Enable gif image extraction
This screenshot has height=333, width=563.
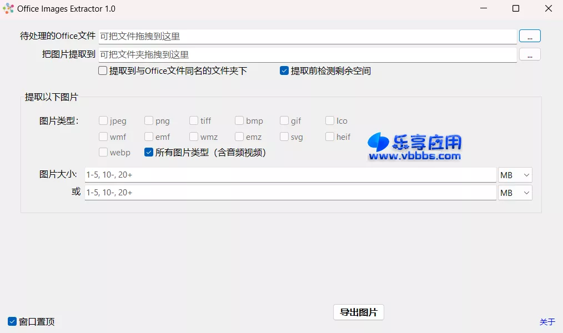click(x=283, y=120)
